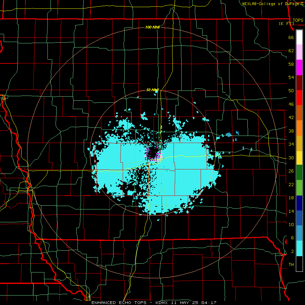Click the legend value '34'
This screenshot has width=305, height=305.
pyautogui.click(x=291, y=144)
